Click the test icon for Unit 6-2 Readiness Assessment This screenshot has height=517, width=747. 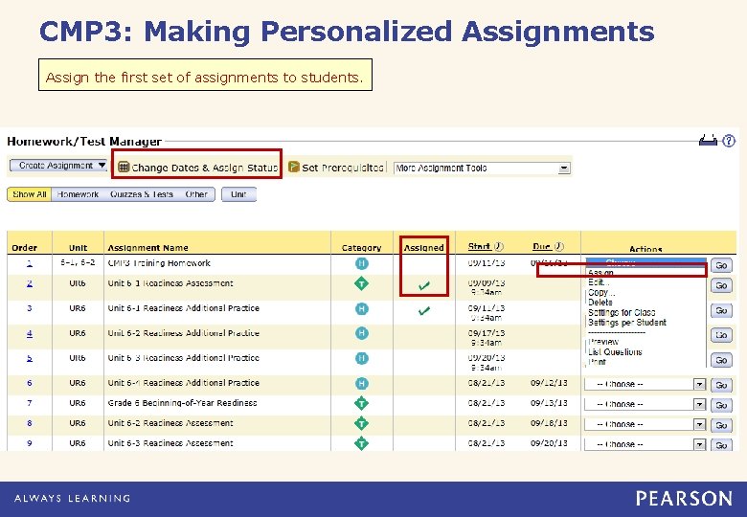(x=362, y=423)
